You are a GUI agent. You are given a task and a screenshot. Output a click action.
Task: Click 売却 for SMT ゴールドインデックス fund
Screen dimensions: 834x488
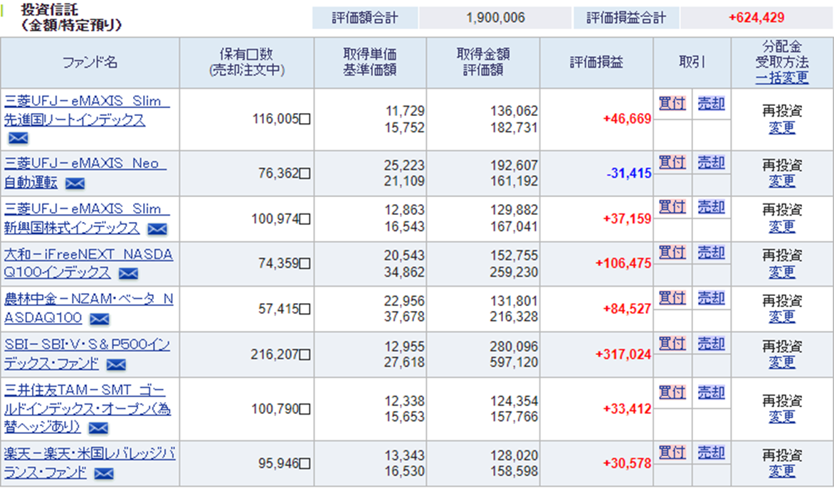pyautogui.click(x=710, y=392)
